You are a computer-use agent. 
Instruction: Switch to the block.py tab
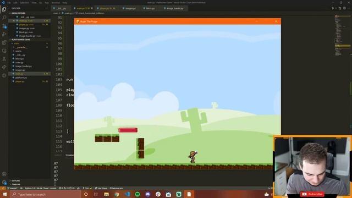150,8
